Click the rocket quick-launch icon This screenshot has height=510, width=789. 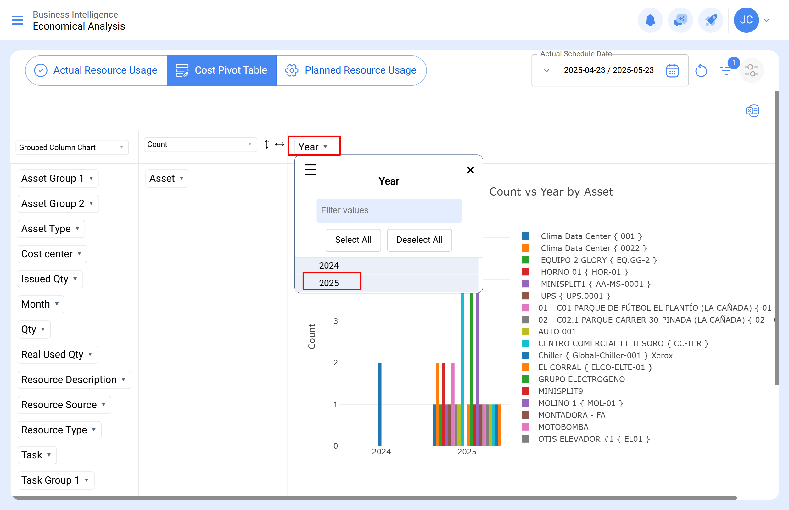pyautogui.click(x=710, y=20)
